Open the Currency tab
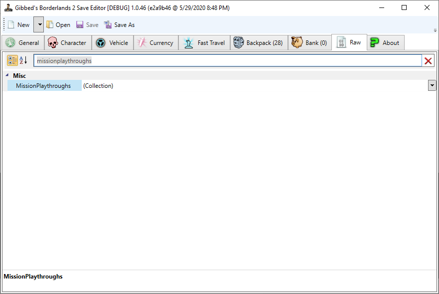 pyautogui.click(x=156, y=42)
